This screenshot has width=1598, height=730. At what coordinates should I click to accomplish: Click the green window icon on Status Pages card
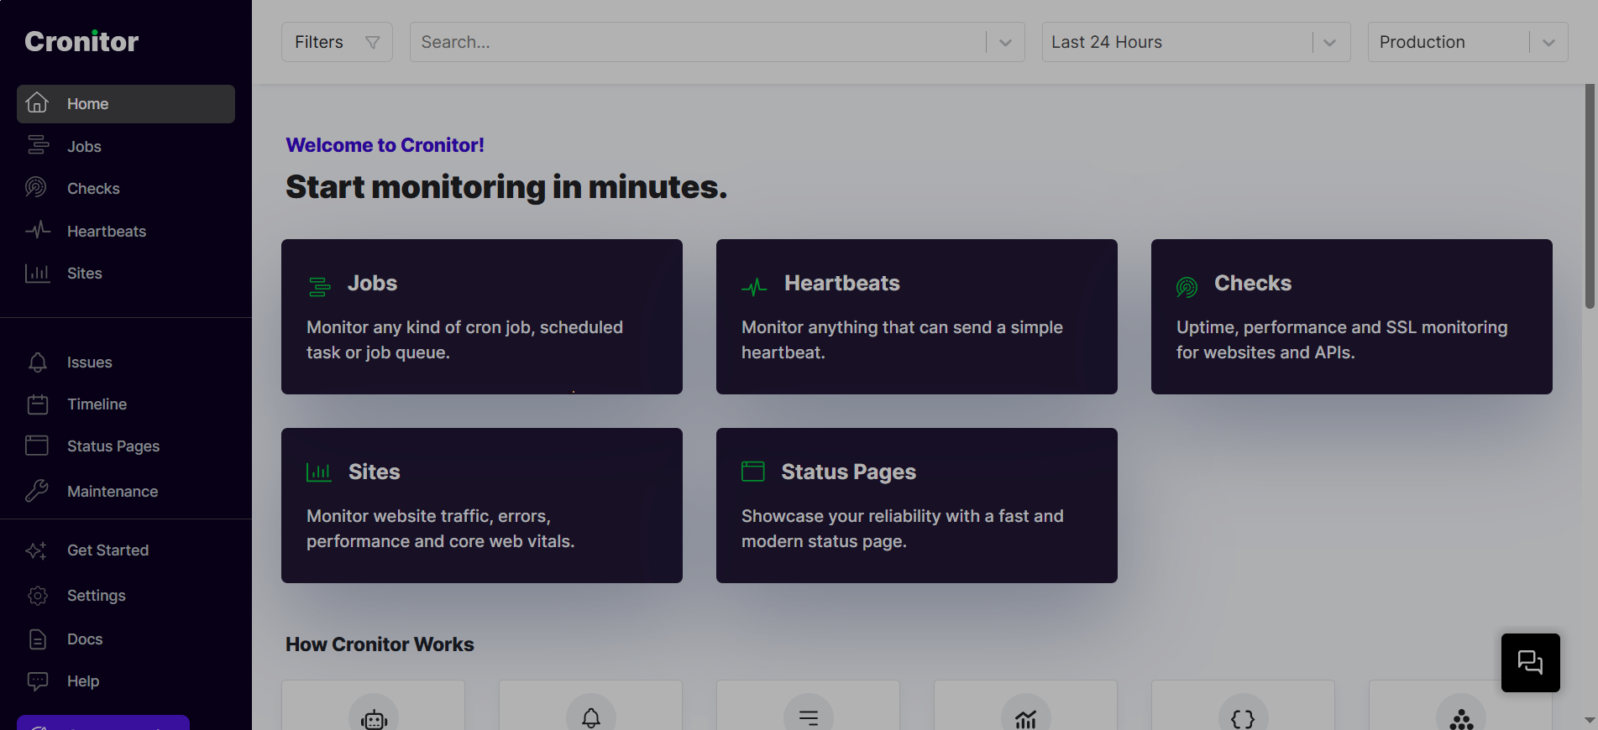(x=753, y=471)
